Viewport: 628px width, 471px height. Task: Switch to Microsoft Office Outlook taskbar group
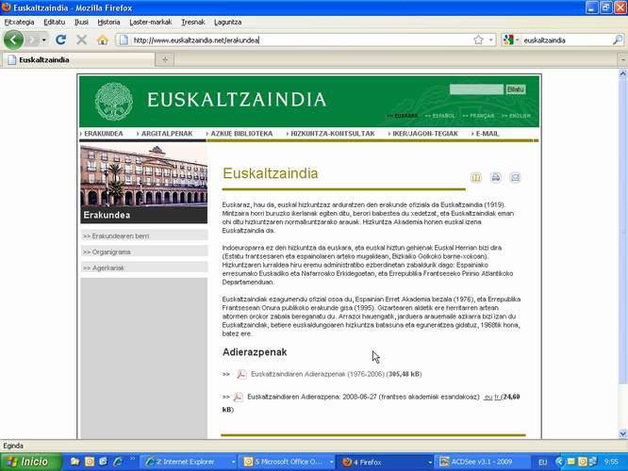[289, 463]
